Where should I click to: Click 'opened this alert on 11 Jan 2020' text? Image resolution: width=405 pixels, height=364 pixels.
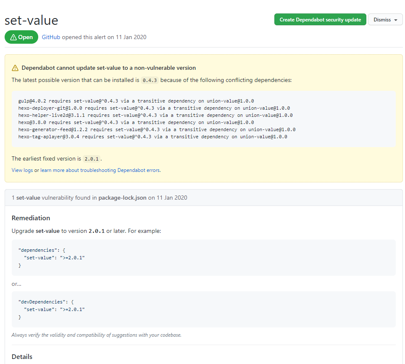(104, 37)
